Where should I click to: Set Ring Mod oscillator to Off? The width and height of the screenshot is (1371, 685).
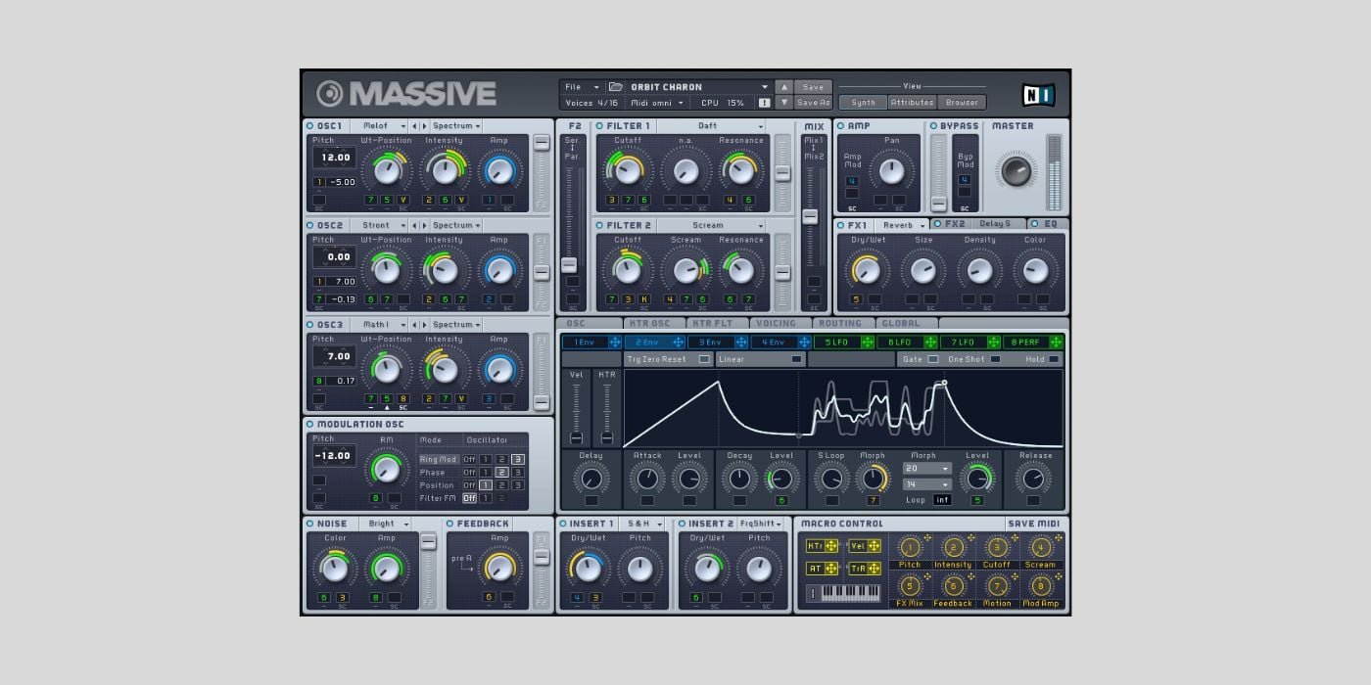pyautogui.click(x=469, y=459)
